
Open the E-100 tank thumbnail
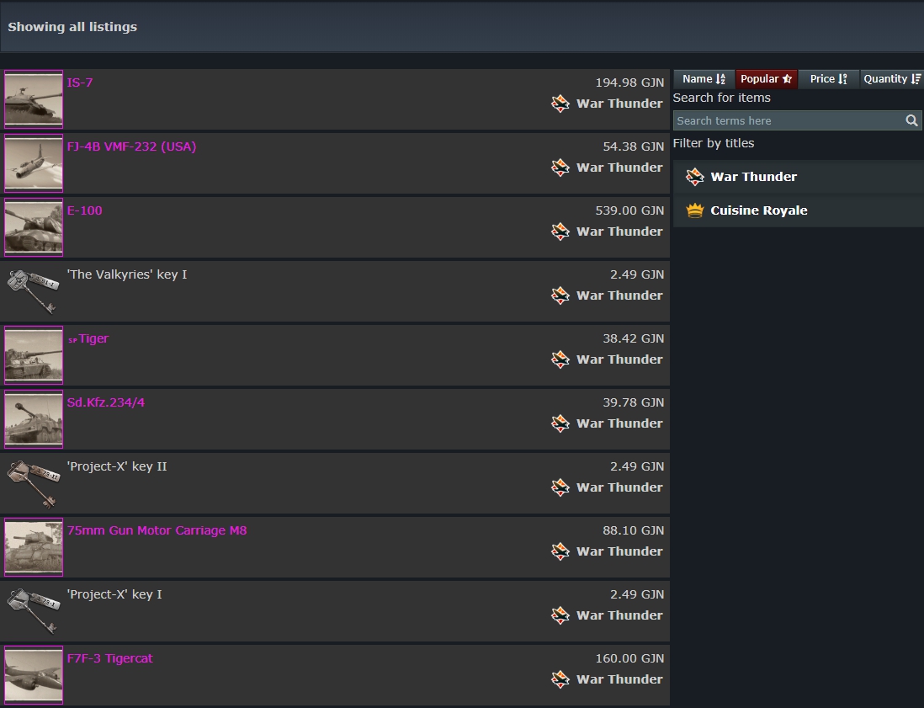(34, 227)
